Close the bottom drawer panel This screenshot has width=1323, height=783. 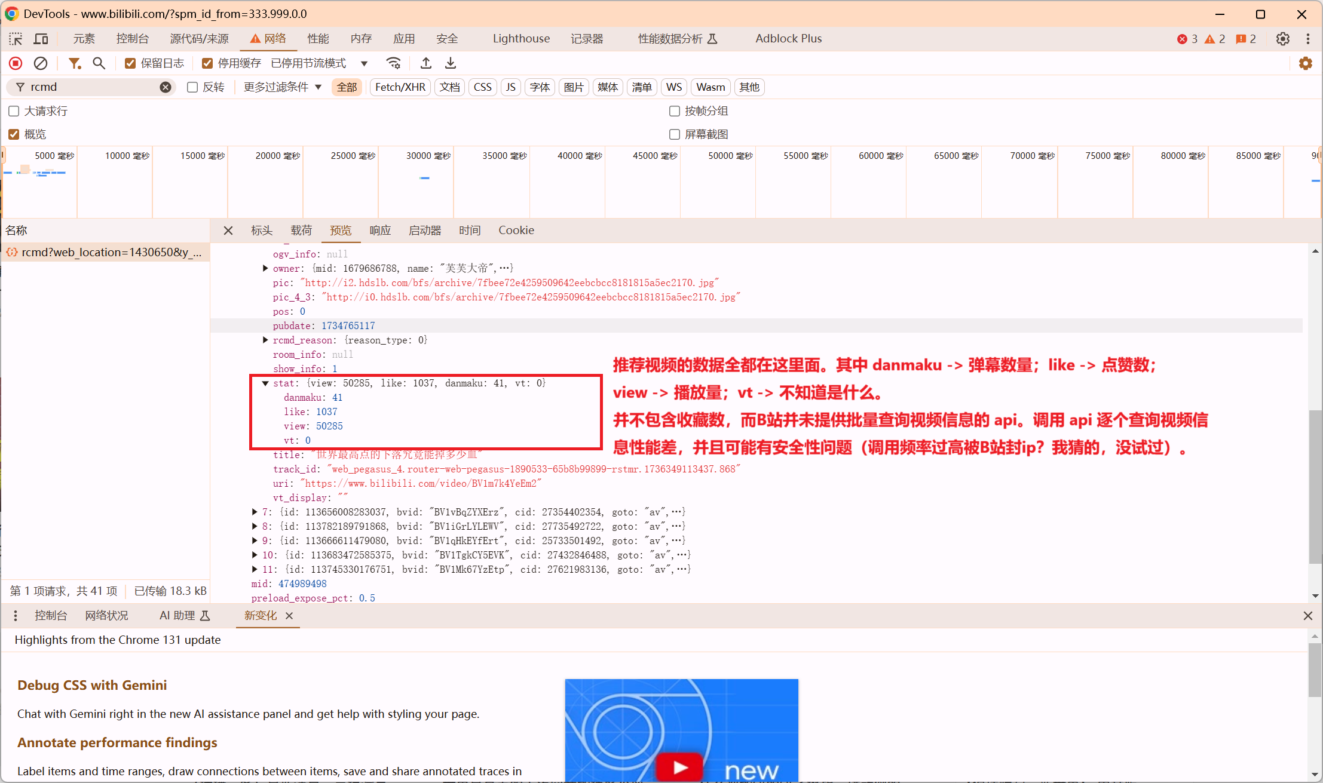[1308, 616]
